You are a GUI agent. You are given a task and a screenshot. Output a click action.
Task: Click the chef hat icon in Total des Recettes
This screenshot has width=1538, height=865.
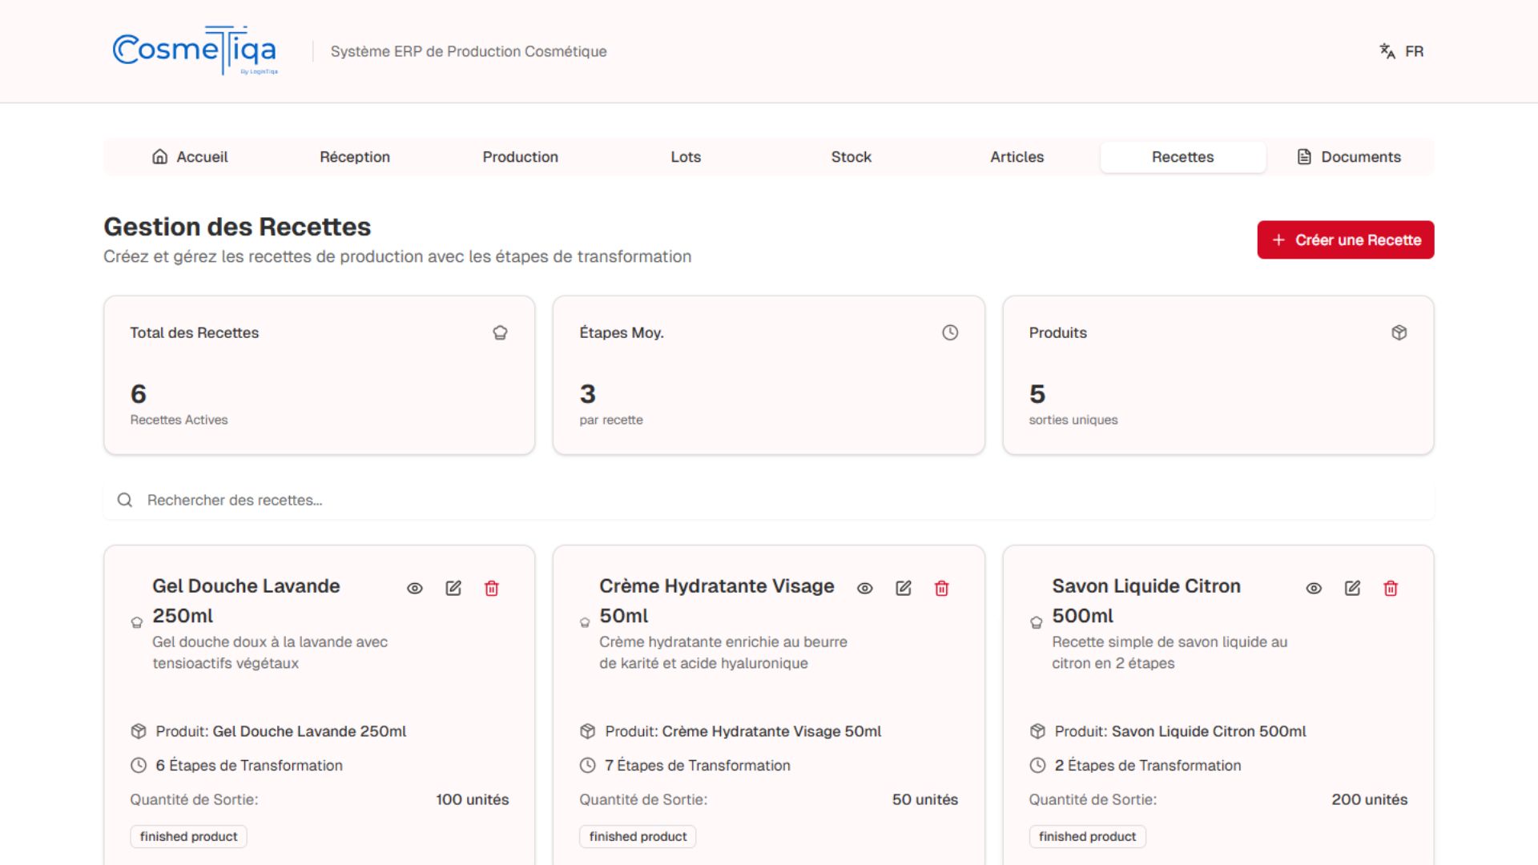(501, 333)
